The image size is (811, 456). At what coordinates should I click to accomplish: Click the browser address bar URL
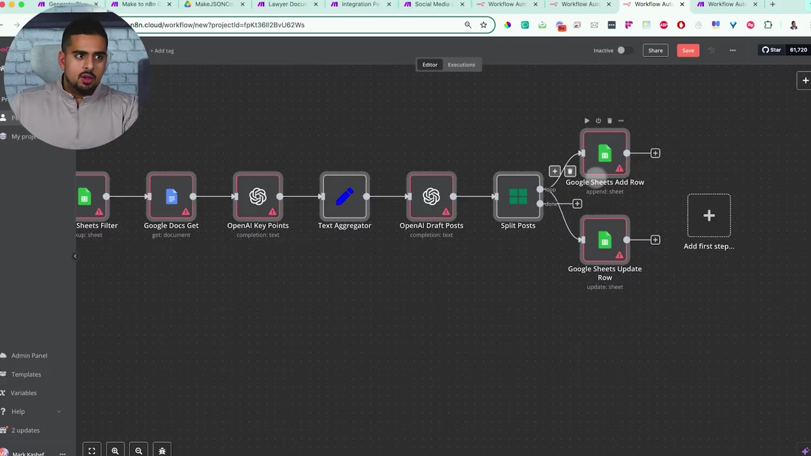pyautogui.click(x=217, y=25)
